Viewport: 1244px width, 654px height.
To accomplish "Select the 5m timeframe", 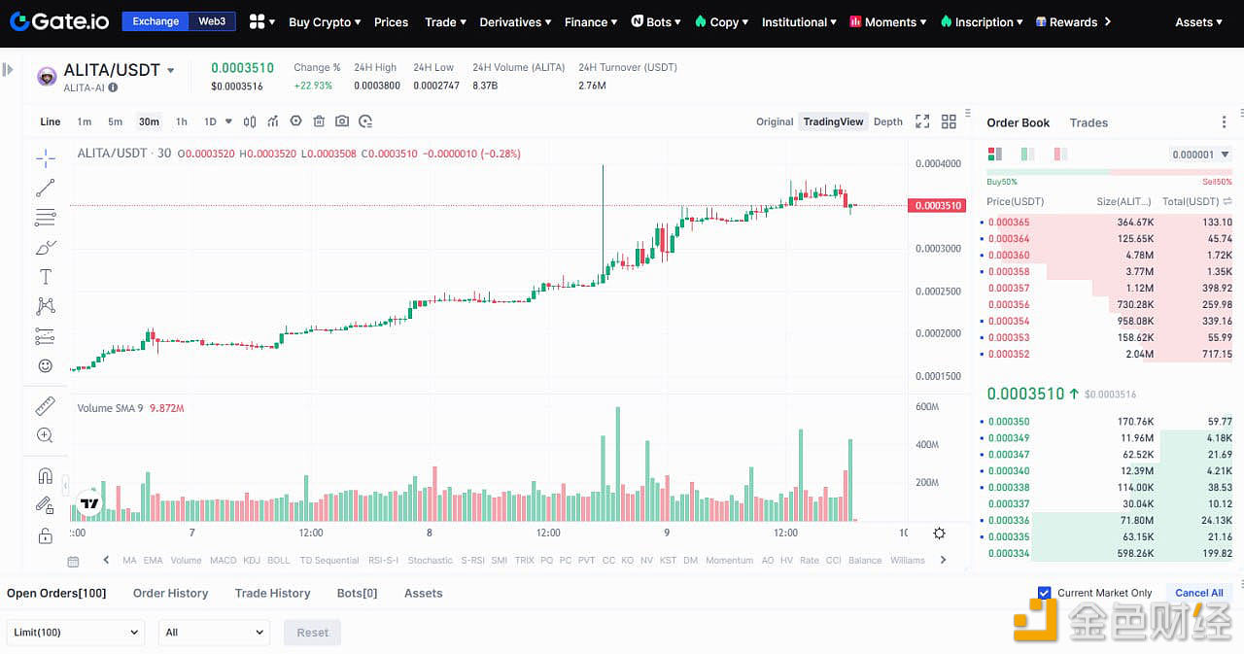I will point(115,121).
